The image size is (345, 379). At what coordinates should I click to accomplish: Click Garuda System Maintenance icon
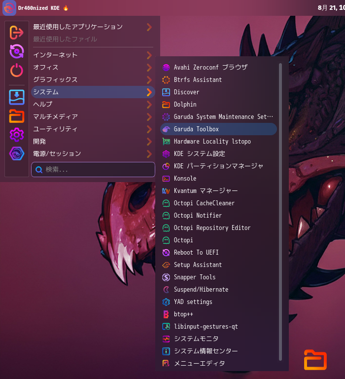click(x=166, y=117)
